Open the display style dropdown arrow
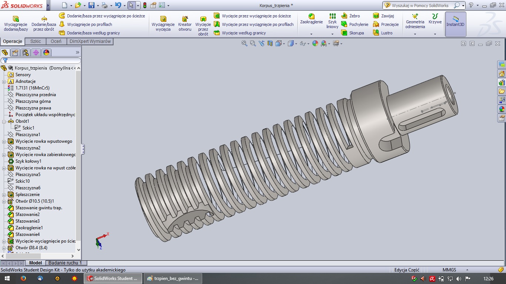The height and width of the screenshot is (284, 506). click(296, 44)
